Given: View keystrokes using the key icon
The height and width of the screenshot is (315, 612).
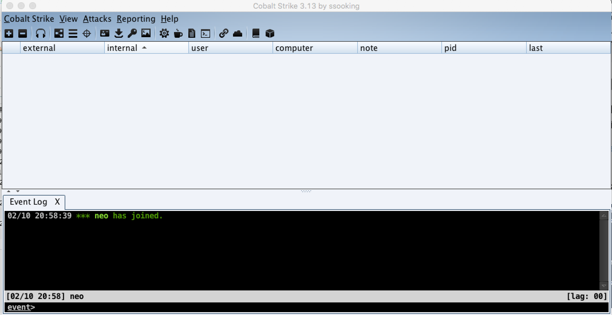Looking at the screenshot, I should (132, 33).
